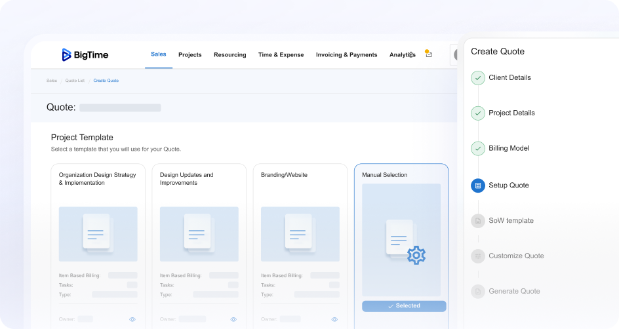Click the Quote name field
The width and height of the screenshot is (619, 329).
120,107
